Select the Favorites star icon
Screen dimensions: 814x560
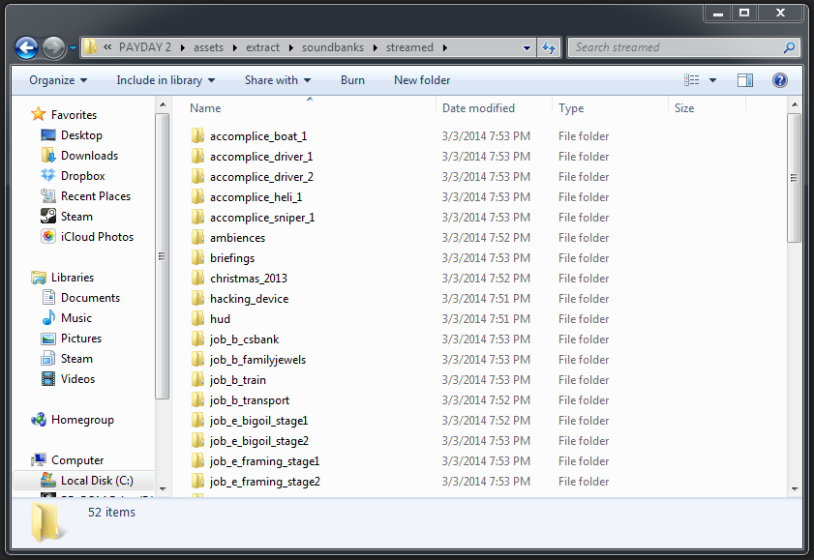pyautogui.click(x=39, y=114)
